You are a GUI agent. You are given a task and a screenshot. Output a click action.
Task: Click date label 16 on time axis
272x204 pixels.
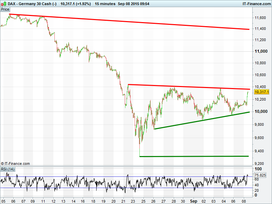(x=83, y=201)
